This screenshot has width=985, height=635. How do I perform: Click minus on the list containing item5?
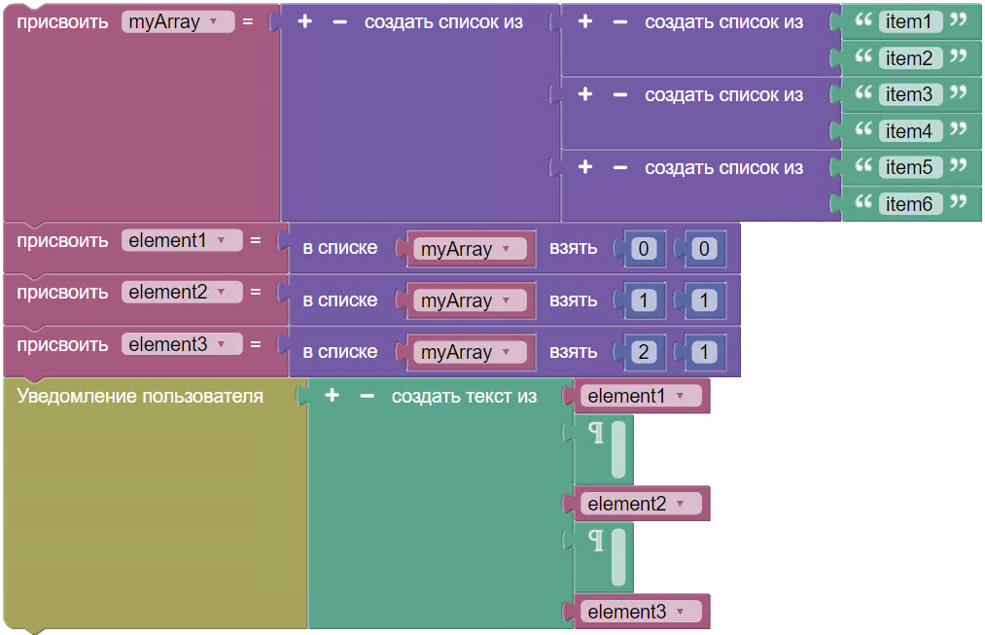pyautogui.click(x=620, y=167)
